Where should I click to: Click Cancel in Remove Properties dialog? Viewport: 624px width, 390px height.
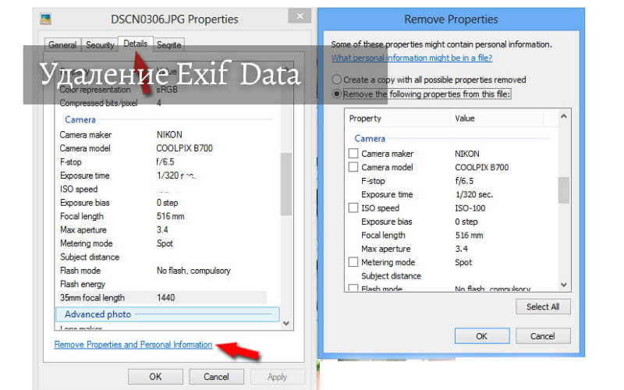[x=542, y=336]
